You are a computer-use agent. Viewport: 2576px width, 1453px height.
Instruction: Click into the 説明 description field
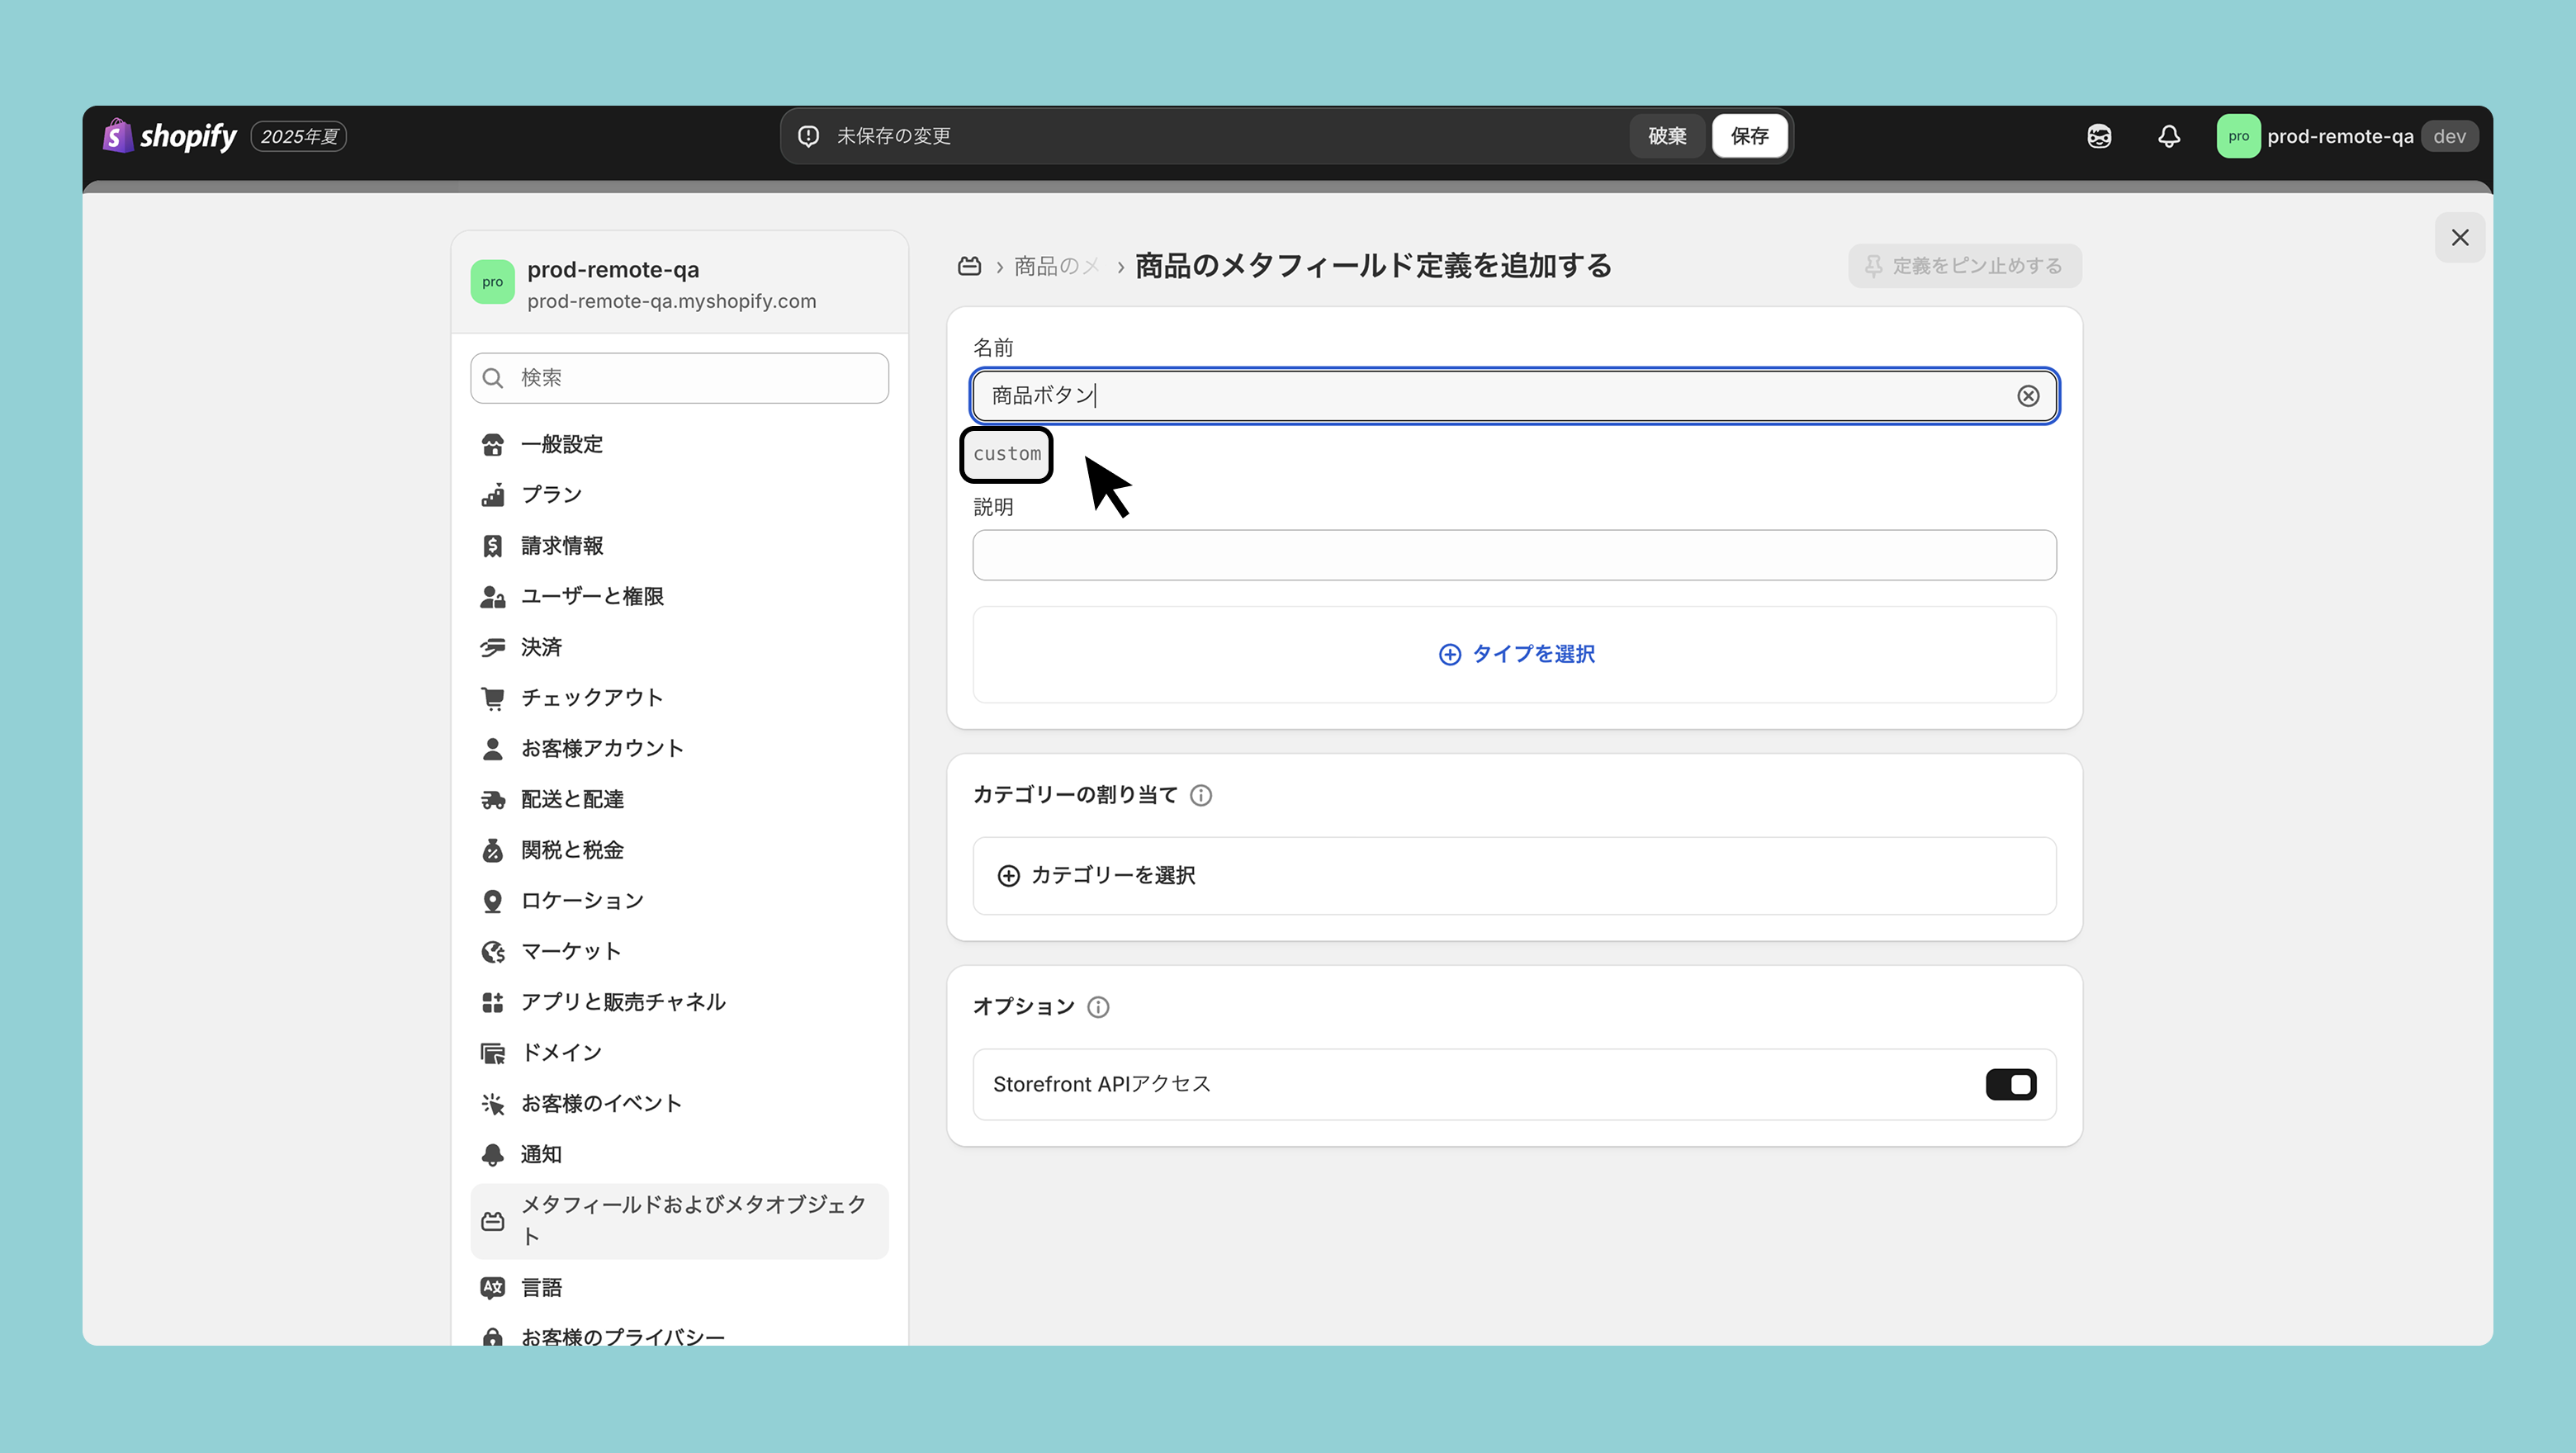coord(1513,555)
